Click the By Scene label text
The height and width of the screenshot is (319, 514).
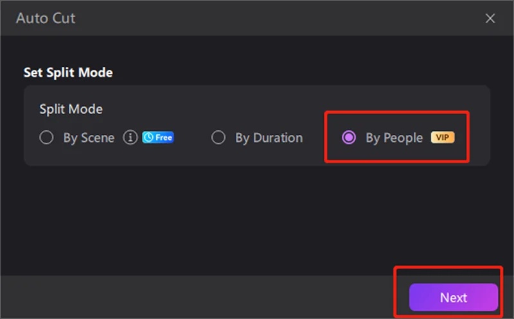pos(89,138)
